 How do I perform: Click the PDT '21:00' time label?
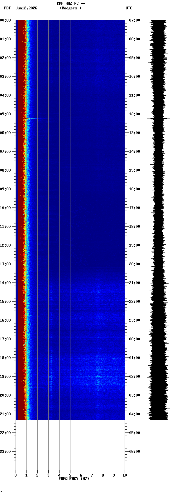pos(5,414)
